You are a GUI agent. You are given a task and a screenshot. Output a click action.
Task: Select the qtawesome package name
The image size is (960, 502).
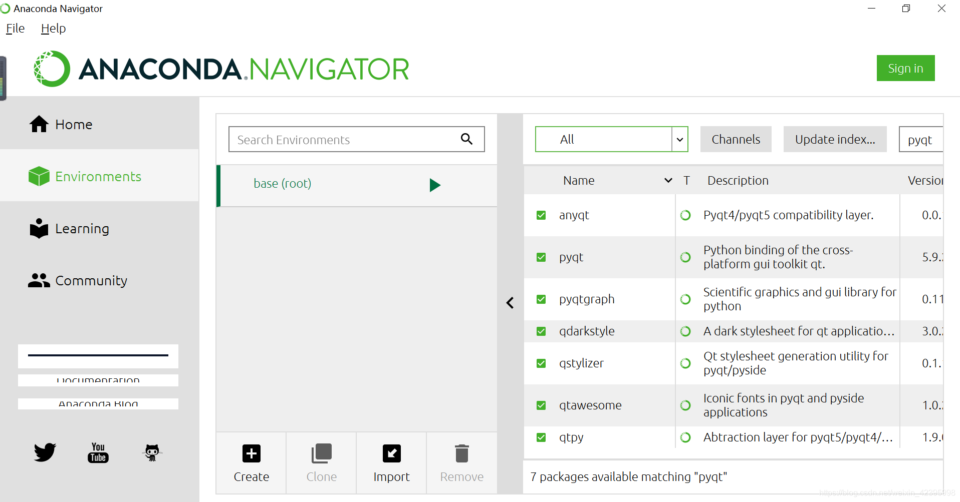pyautogui.click(x=590, y=405)
